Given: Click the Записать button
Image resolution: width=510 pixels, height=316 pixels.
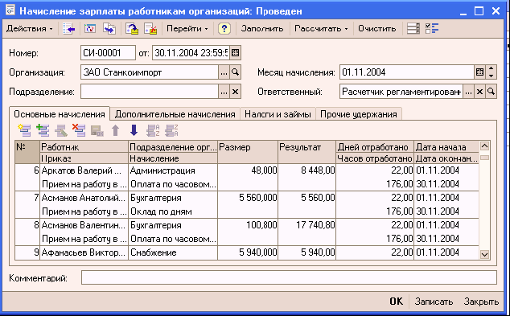Looking at the screenshot, I should (x=434, y=302).
